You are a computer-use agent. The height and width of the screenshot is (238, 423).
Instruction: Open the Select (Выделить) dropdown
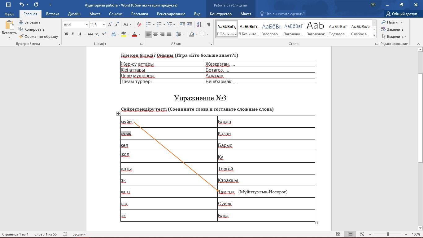tap(394, 37)
